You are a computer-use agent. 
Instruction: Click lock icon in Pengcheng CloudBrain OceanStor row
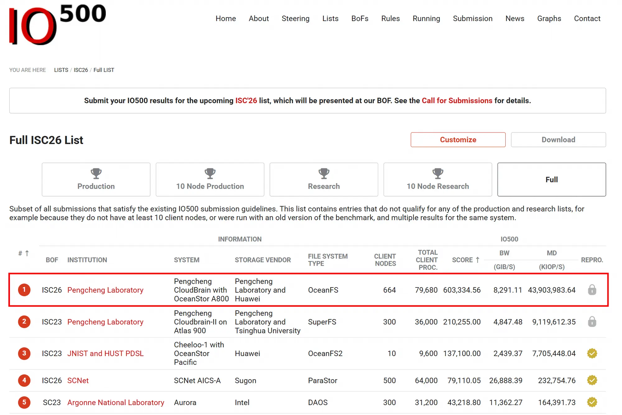click(x=592, y=290)
